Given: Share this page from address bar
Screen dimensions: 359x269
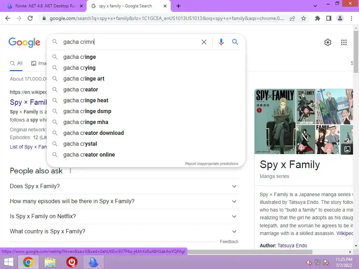Looking at the screenshot, I should (x=292, y=18).
